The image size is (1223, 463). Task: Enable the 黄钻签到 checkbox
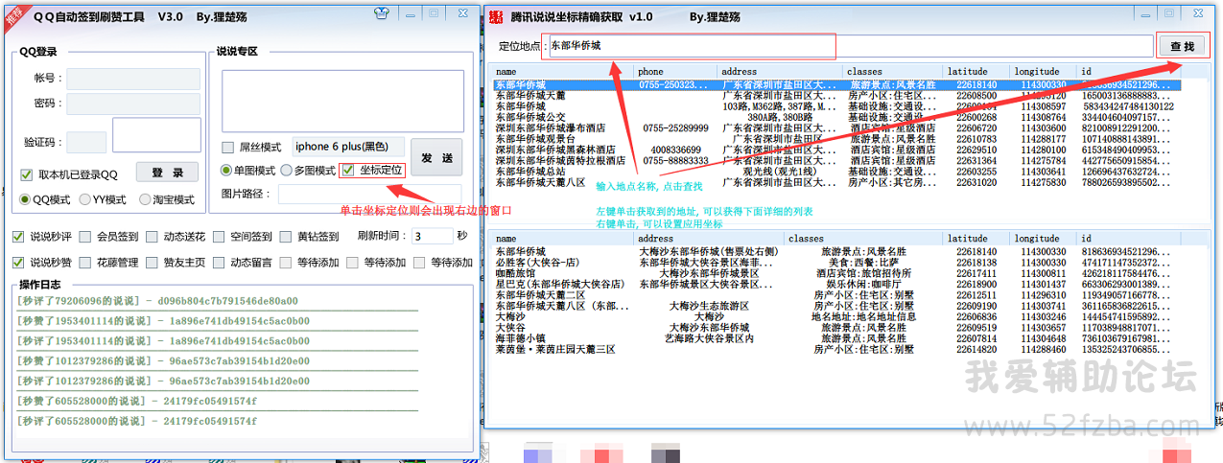click(287, 236)
